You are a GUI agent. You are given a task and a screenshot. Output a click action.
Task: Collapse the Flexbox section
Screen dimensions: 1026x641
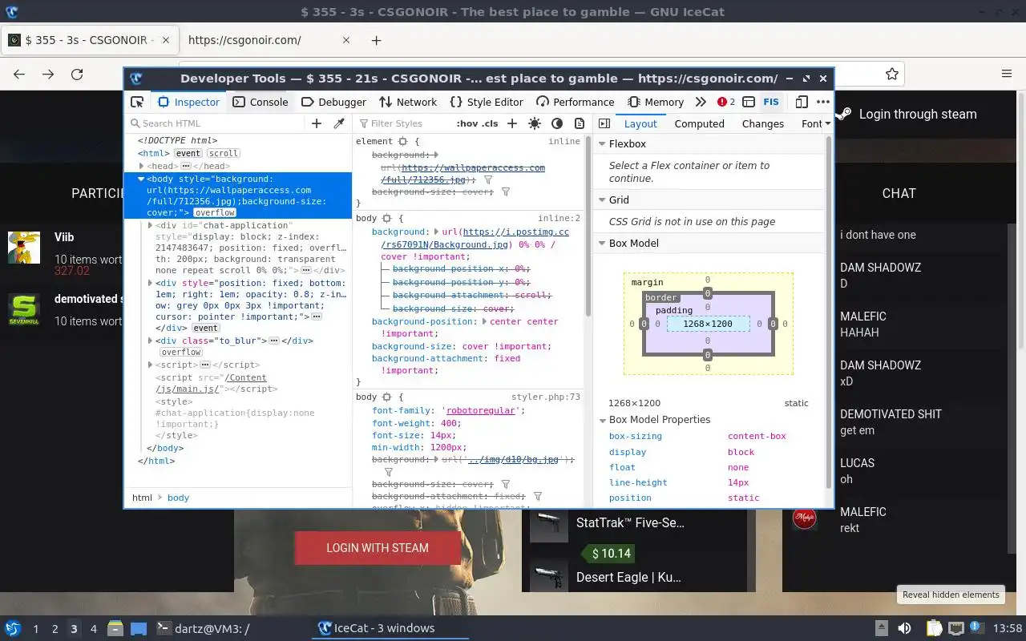(602, 144)
